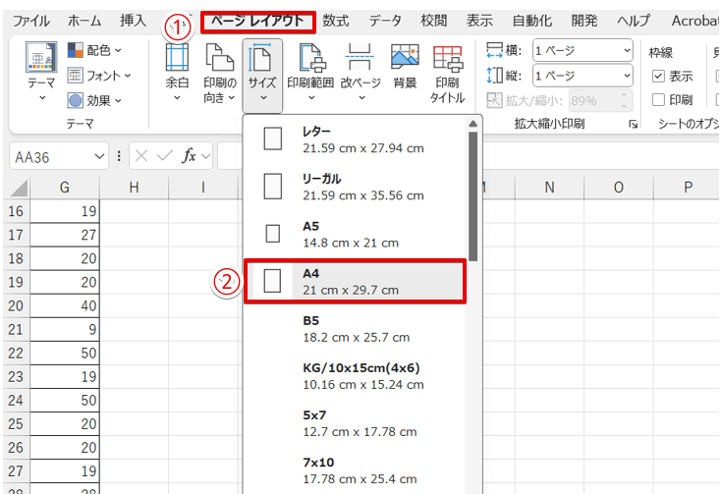Toggle the 枠線 表示 checkbox
The width and height of the screenshot is (722, 494).
click(x=659, y=76)
